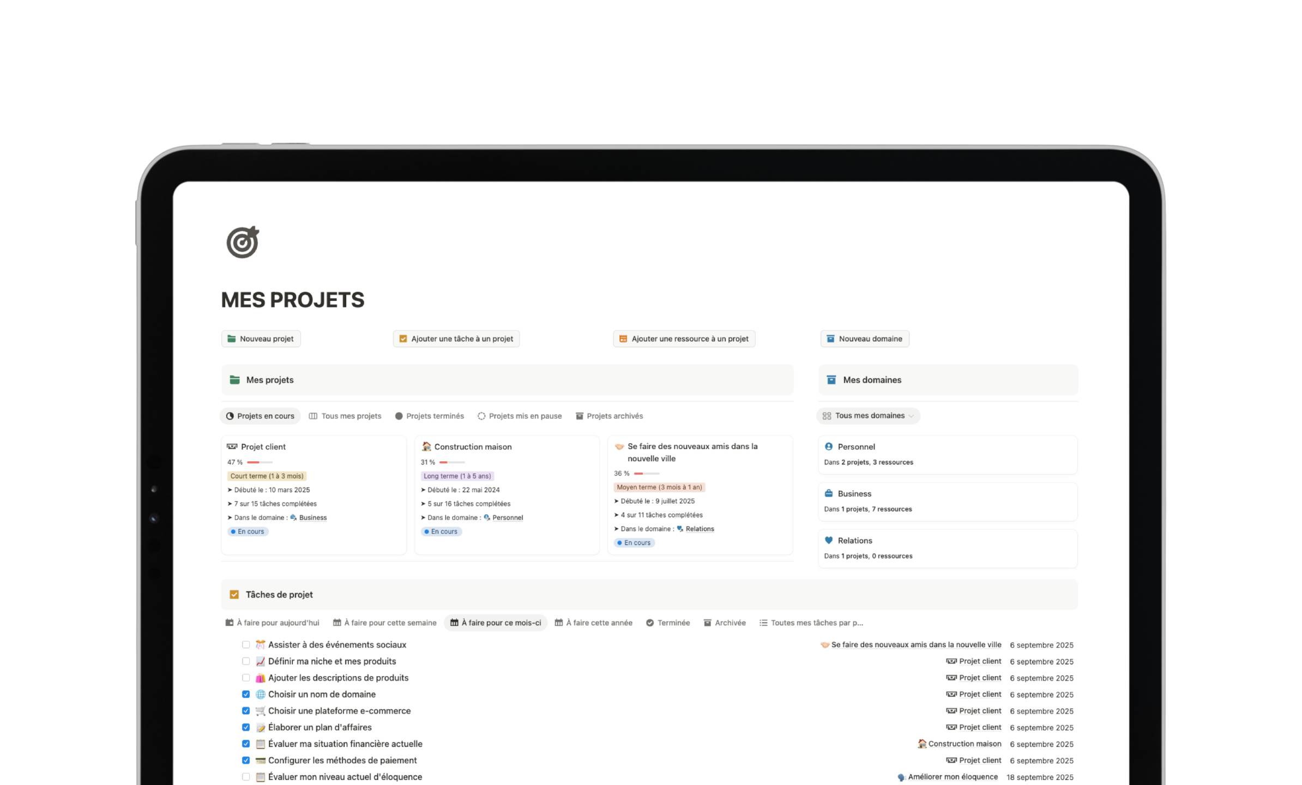Click the heart icon on Relations domain card
Viewport: 1302px width, 785px height.
coord(829,540)
